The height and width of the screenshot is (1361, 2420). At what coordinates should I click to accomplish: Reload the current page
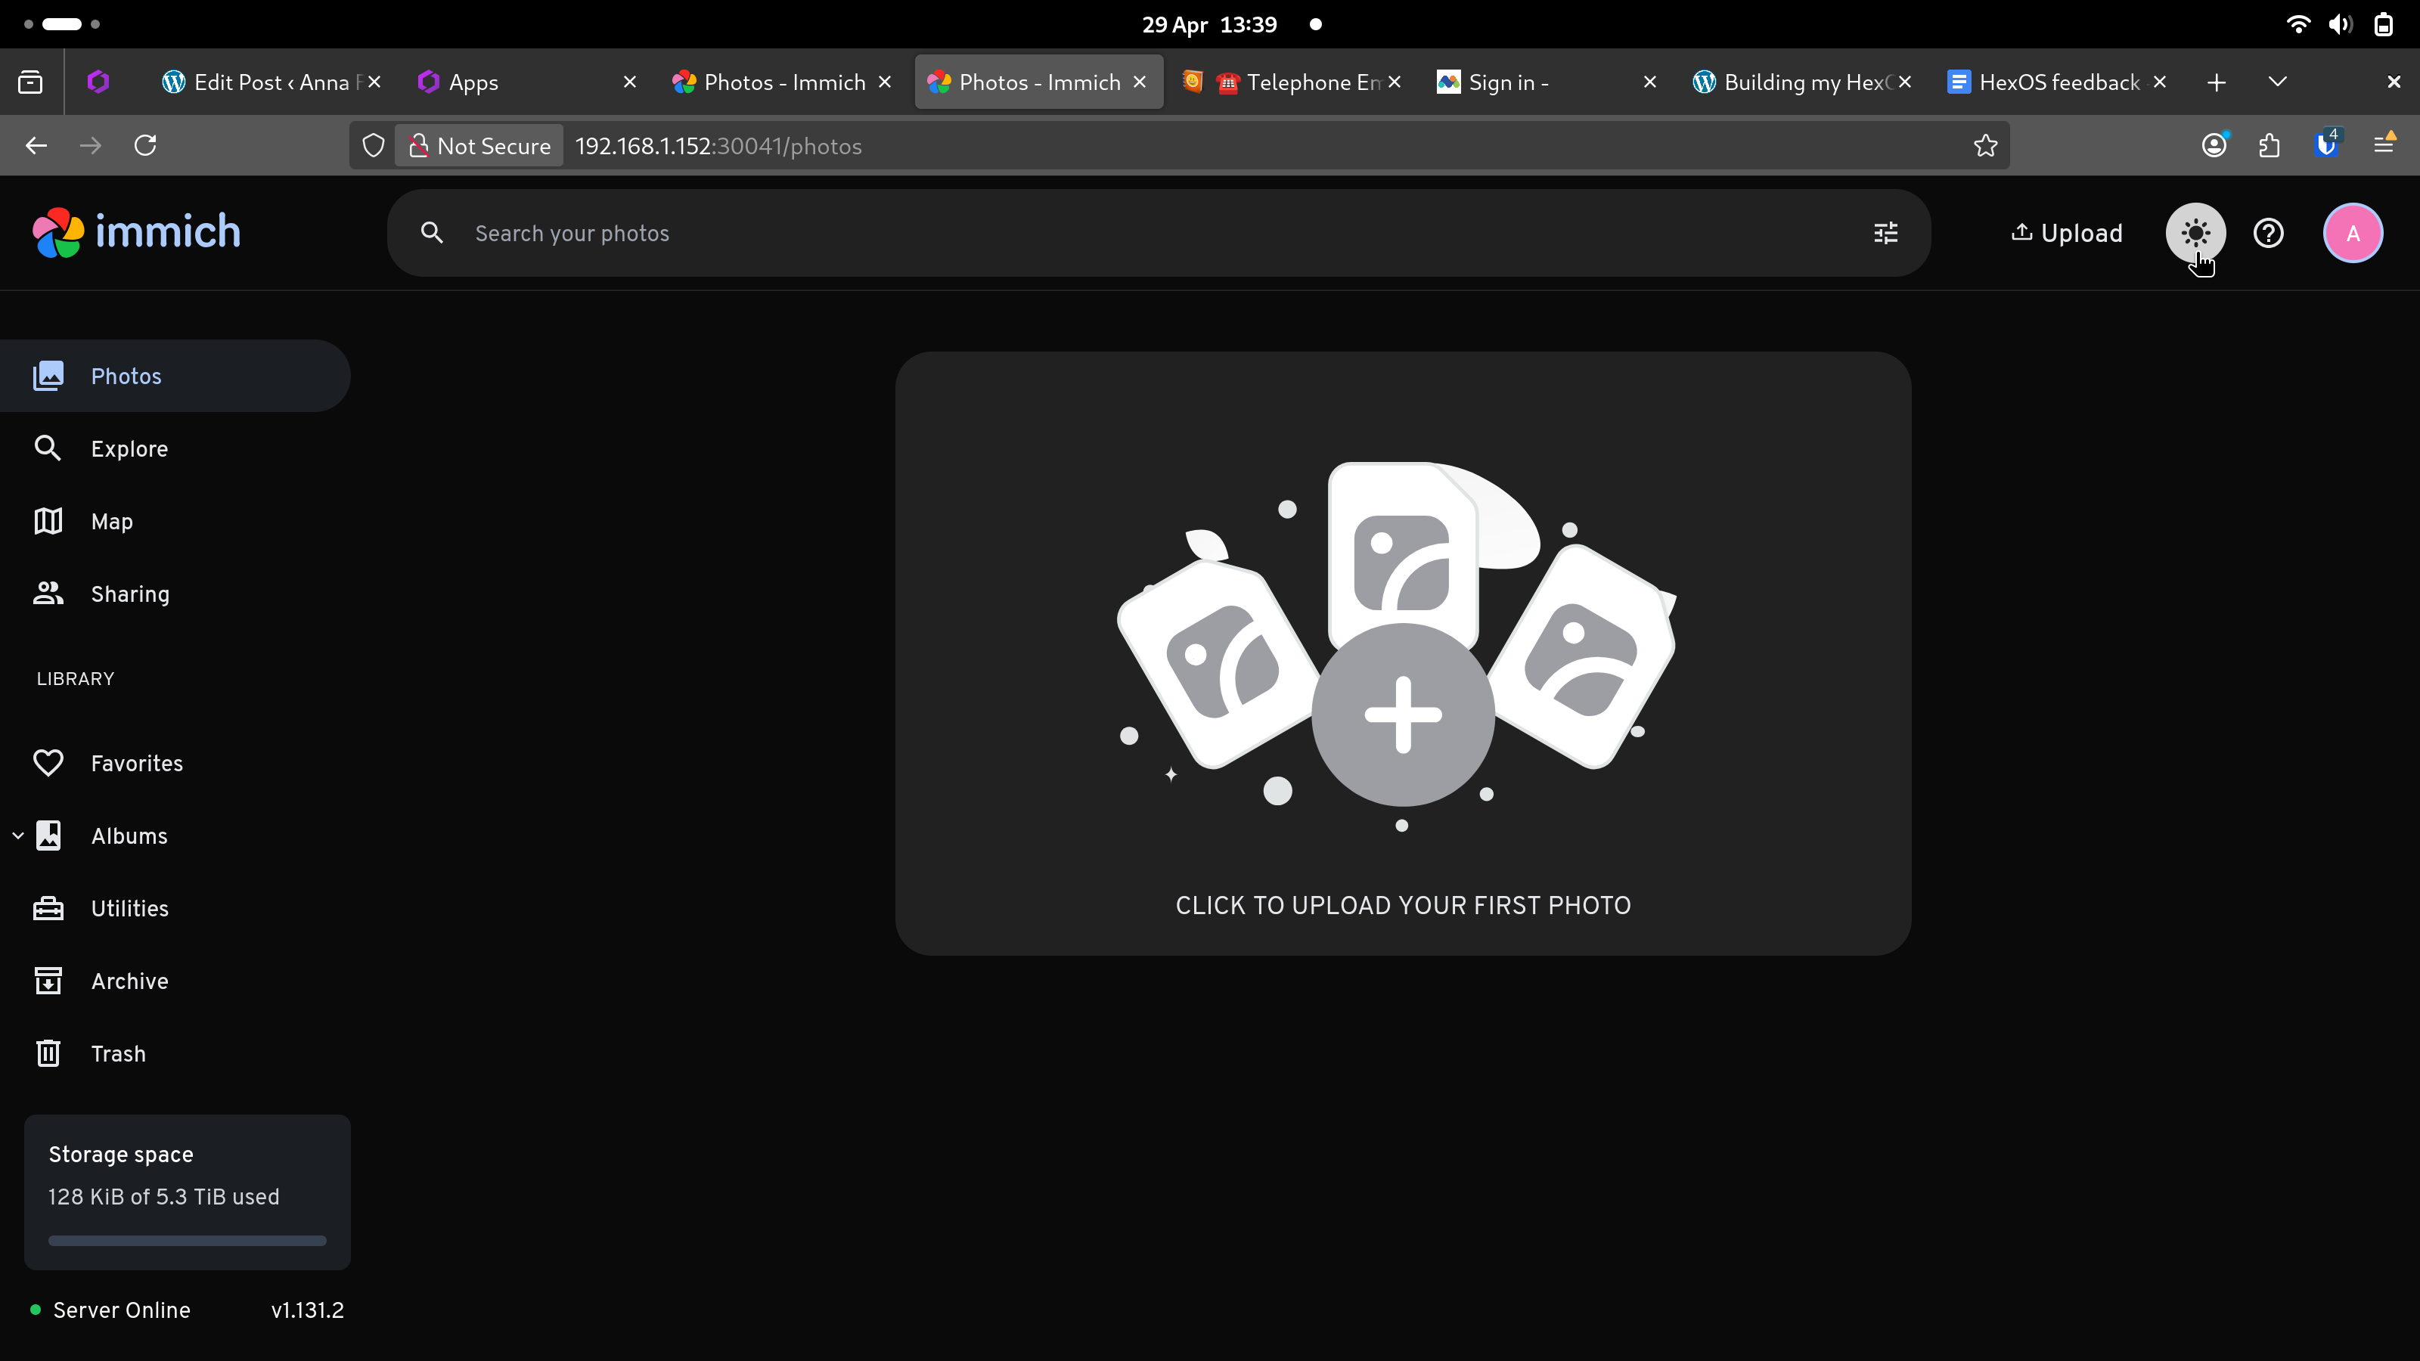[x=144, y=146]
